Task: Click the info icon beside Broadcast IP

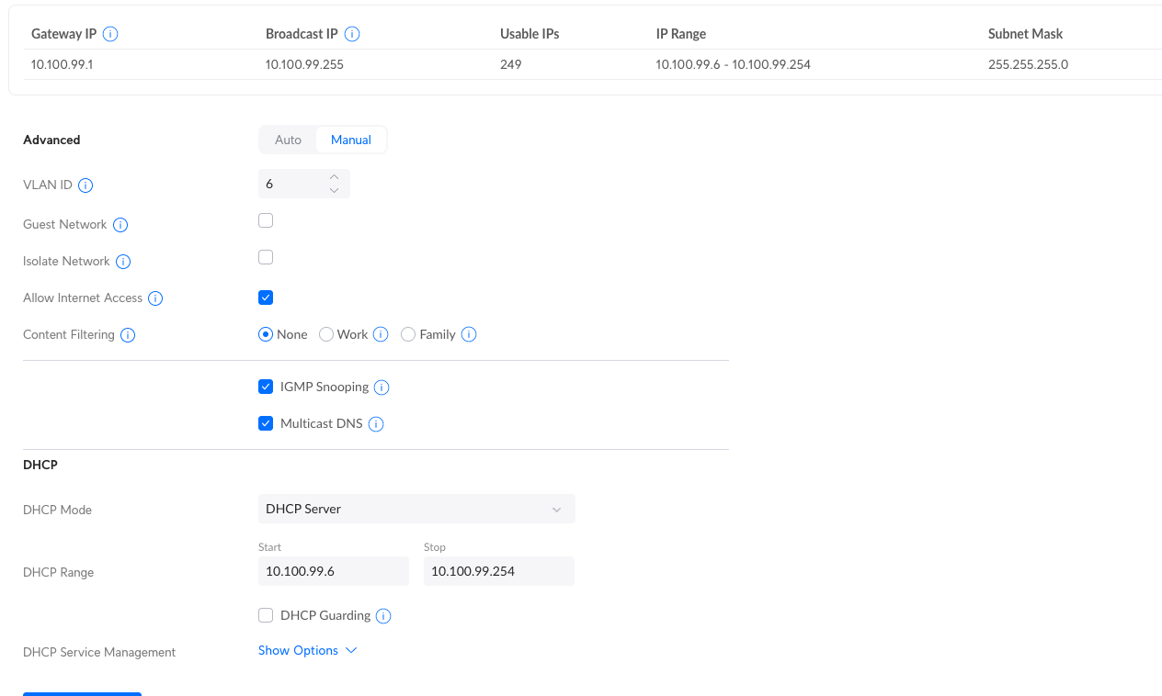Action: pyautogui.click(x=351, y=34)
